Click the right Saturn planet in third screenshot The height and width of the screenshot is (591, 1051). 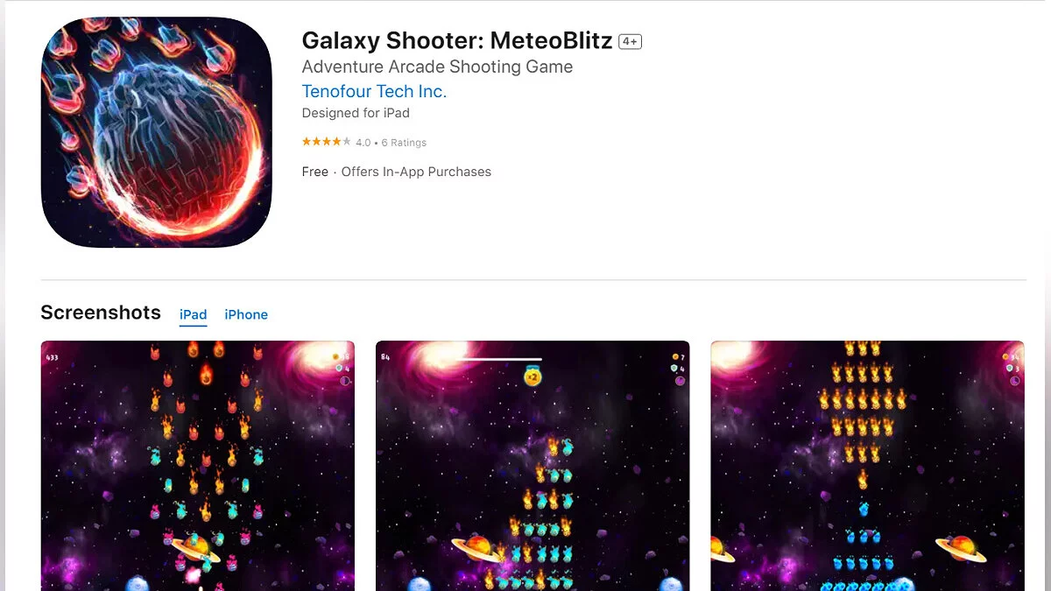[x=961, y=549]
